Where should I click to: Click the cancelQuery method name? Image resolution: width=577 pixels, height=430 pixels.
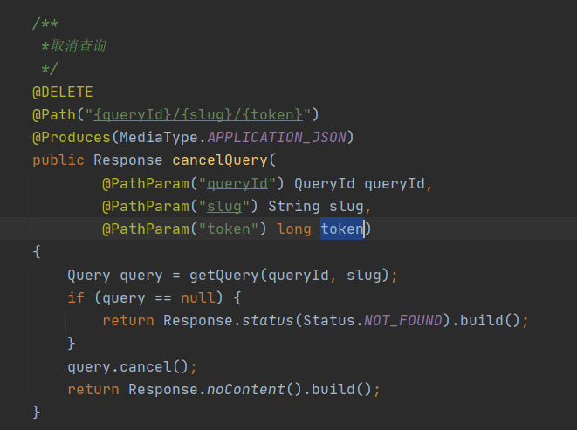pyautogui.click(x=220, y=160)
